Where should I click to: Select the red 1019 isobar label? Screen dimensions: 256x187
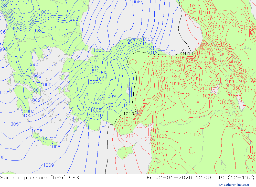pos(147,126)
